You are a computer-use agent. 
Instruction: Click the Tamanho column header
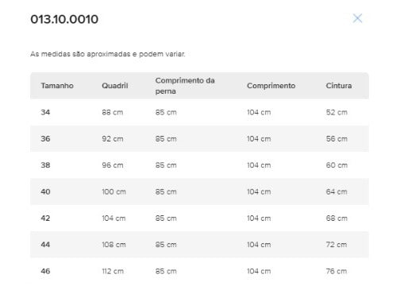point(57,86)
